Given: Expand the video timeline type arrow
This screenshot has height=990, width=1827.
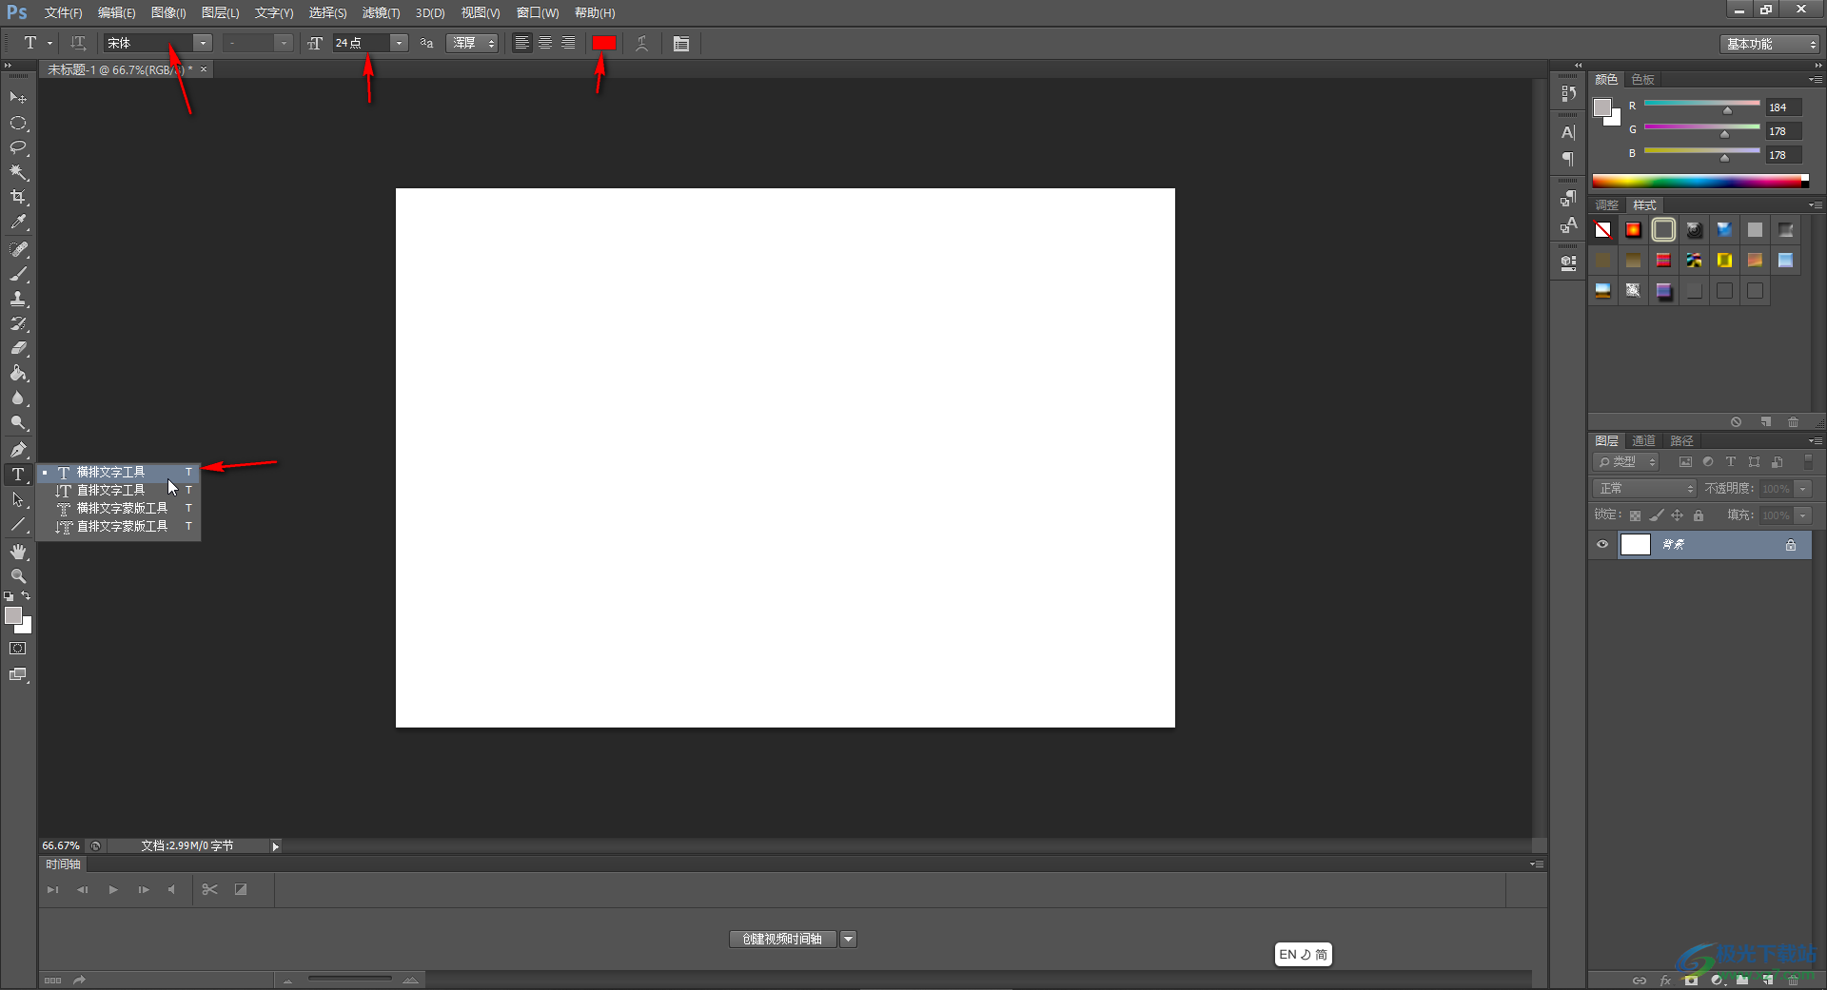Looking at the screenshot, I should coord(849,940).
